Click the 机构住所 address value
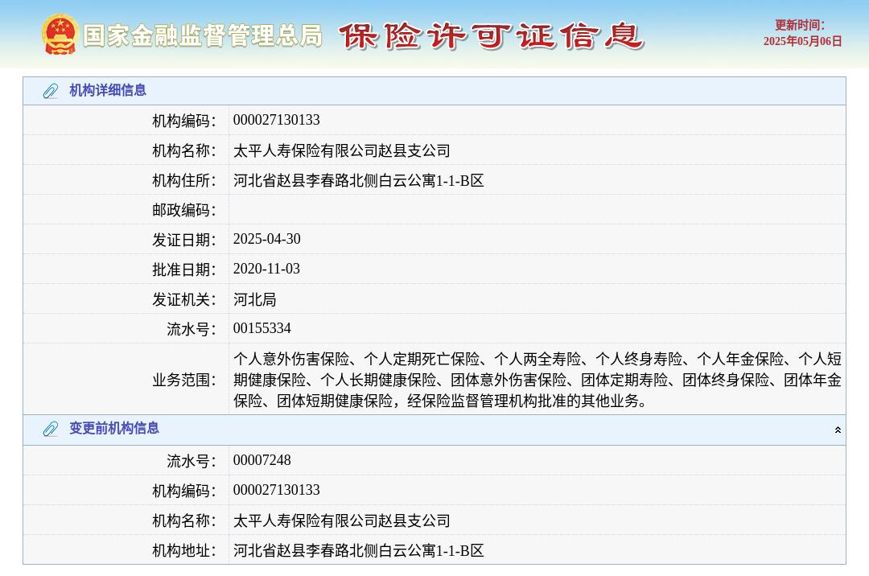The width and height of the screenshot is (869, 576). click(x=359, y=180)
